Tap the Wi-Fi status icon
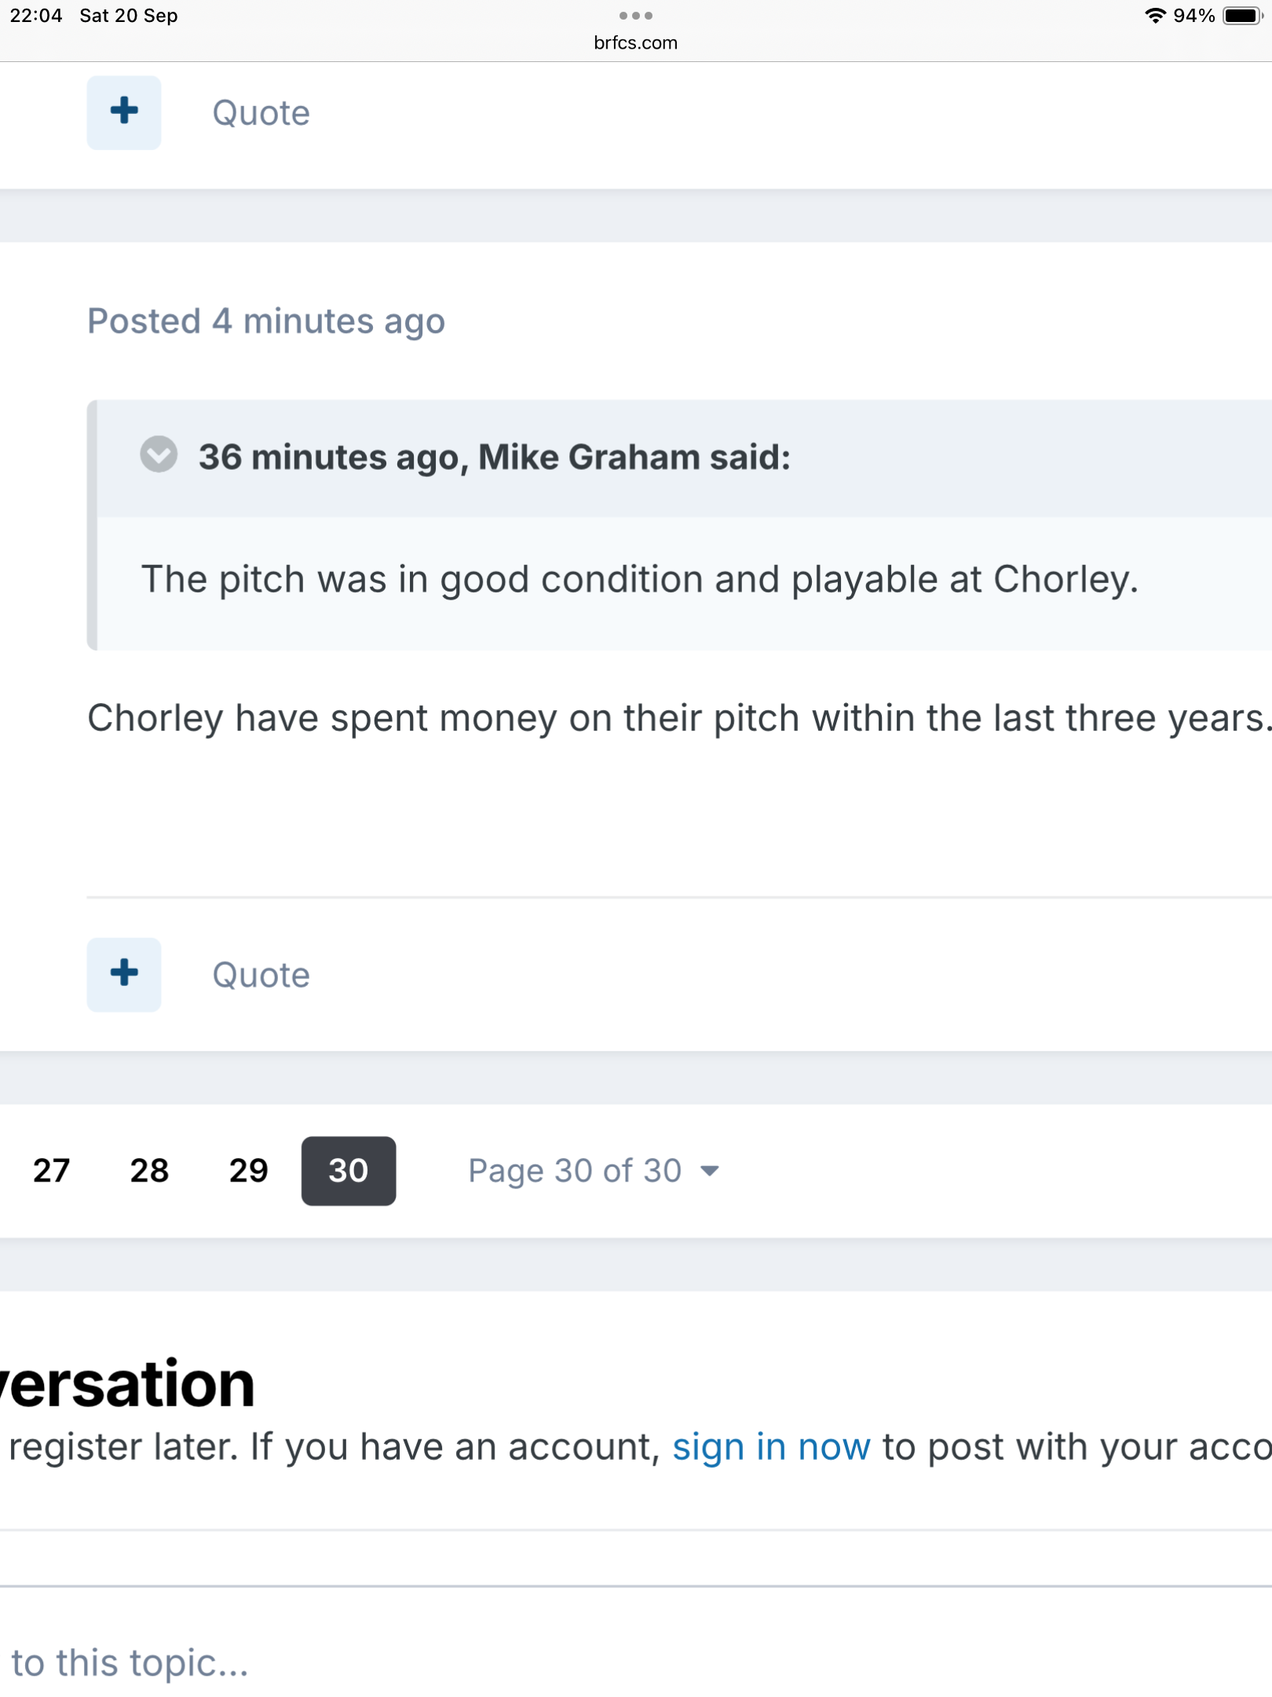The height and width of the screenshot is (1697, 1272). tap(1154, 16)
